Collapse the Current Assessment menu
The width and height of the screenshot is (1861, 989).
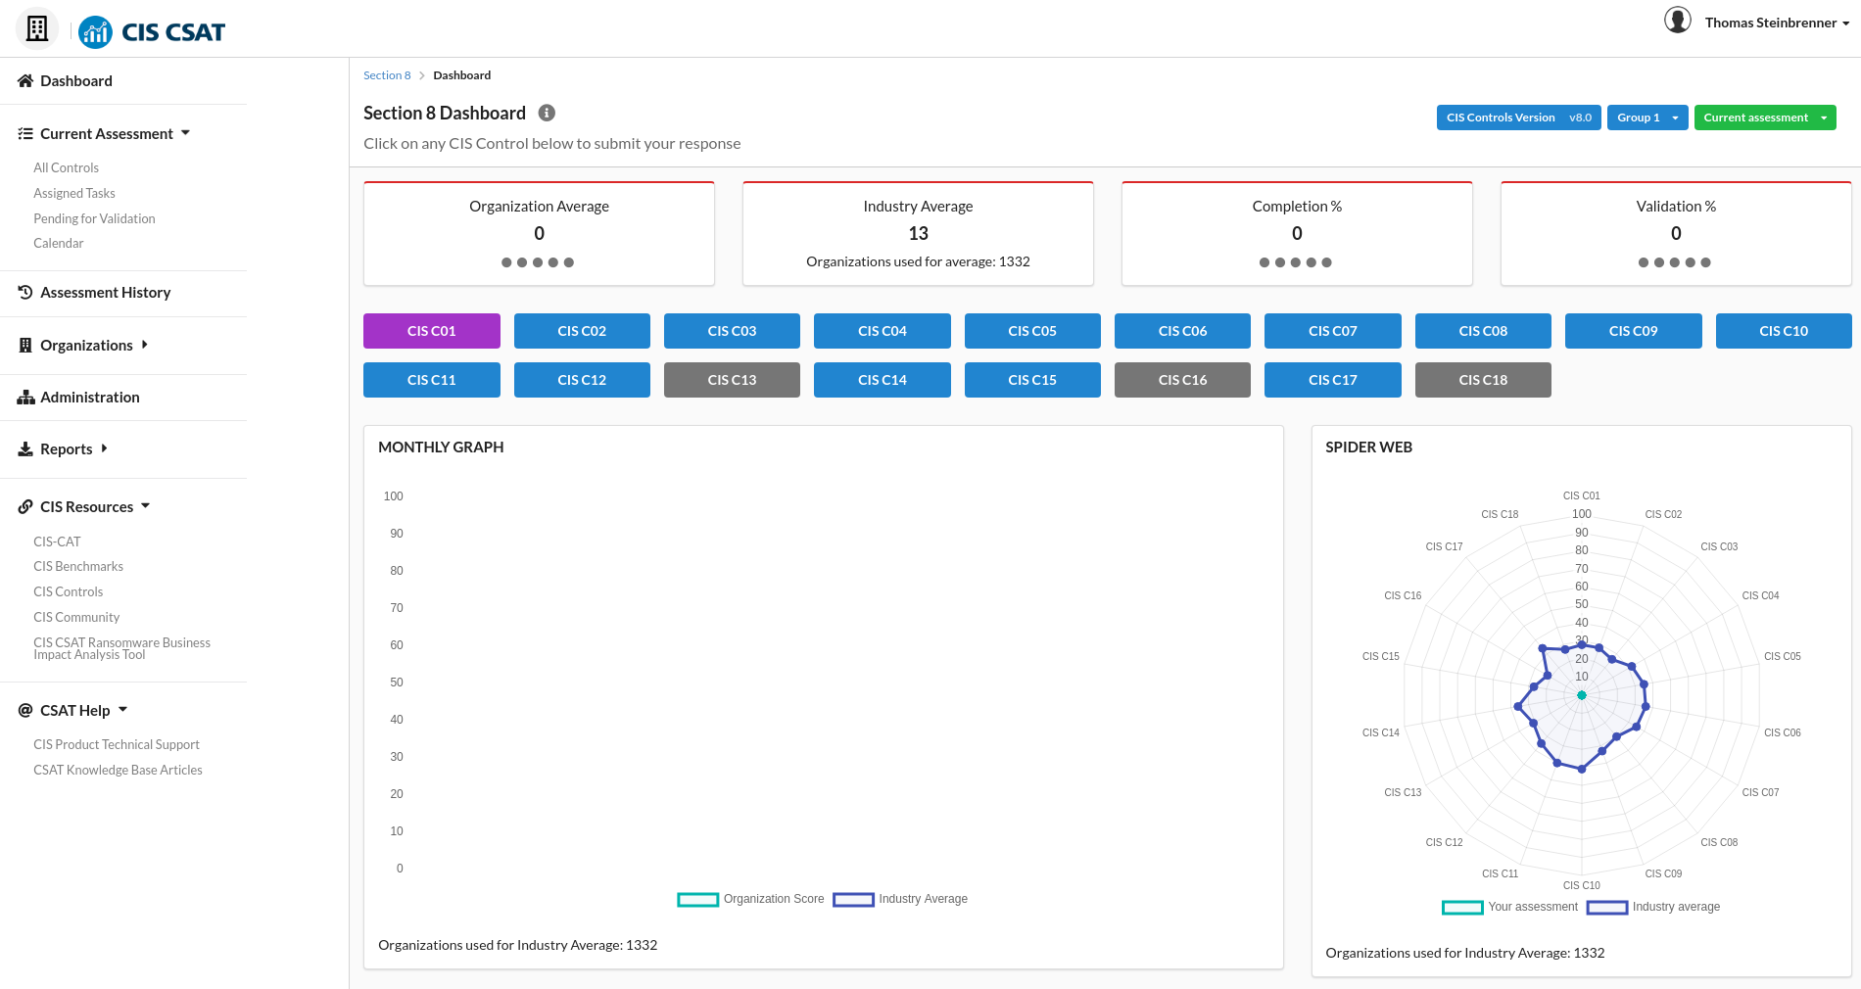point(185,133)
